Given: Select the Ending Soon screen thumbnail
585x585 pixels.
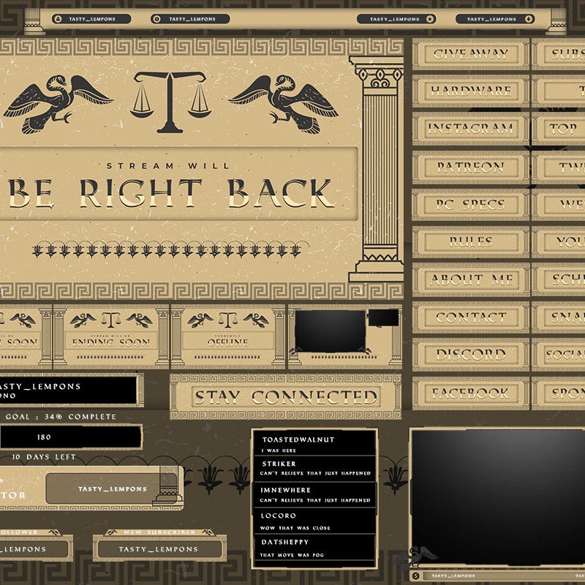Looking at the screenshot, I should [x=111, y=336].
